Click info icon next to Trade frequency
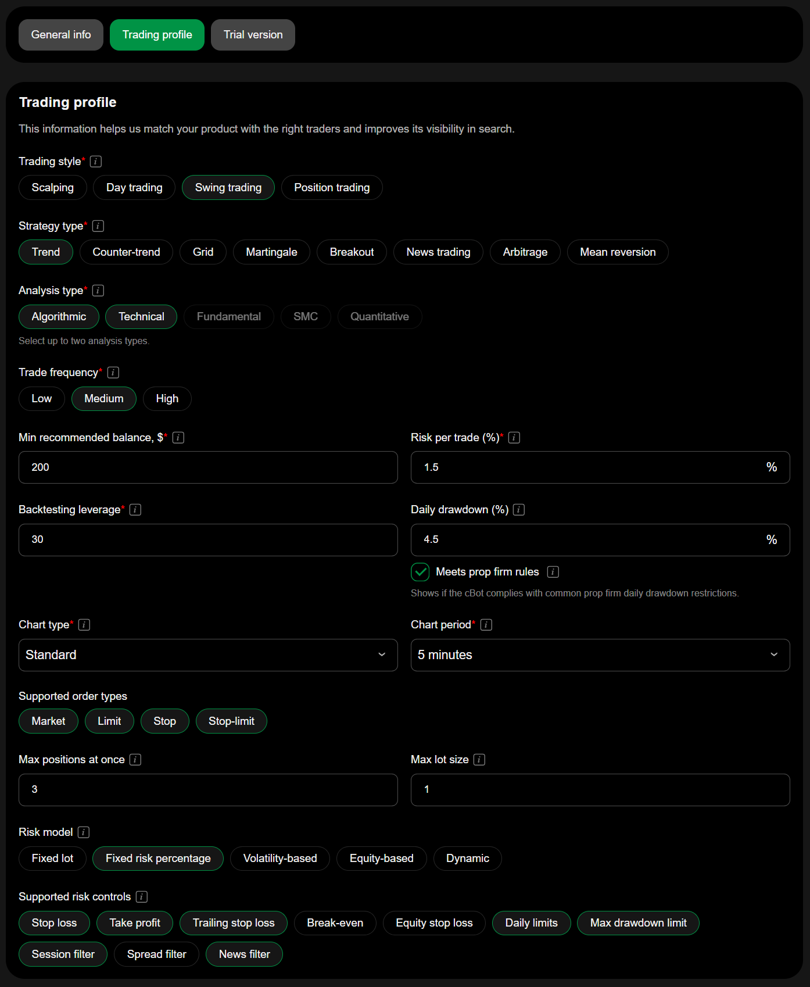 113,373
